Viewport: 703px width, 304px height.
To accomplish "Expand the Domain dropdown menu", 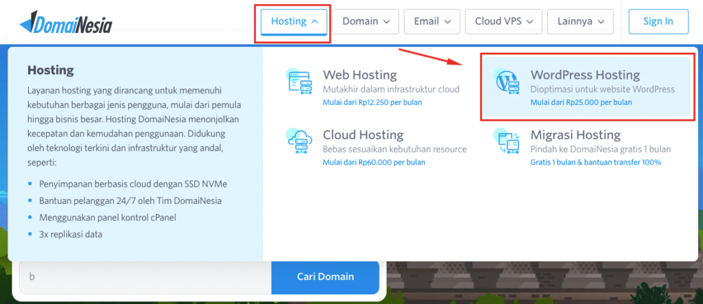I will [367, 21].
